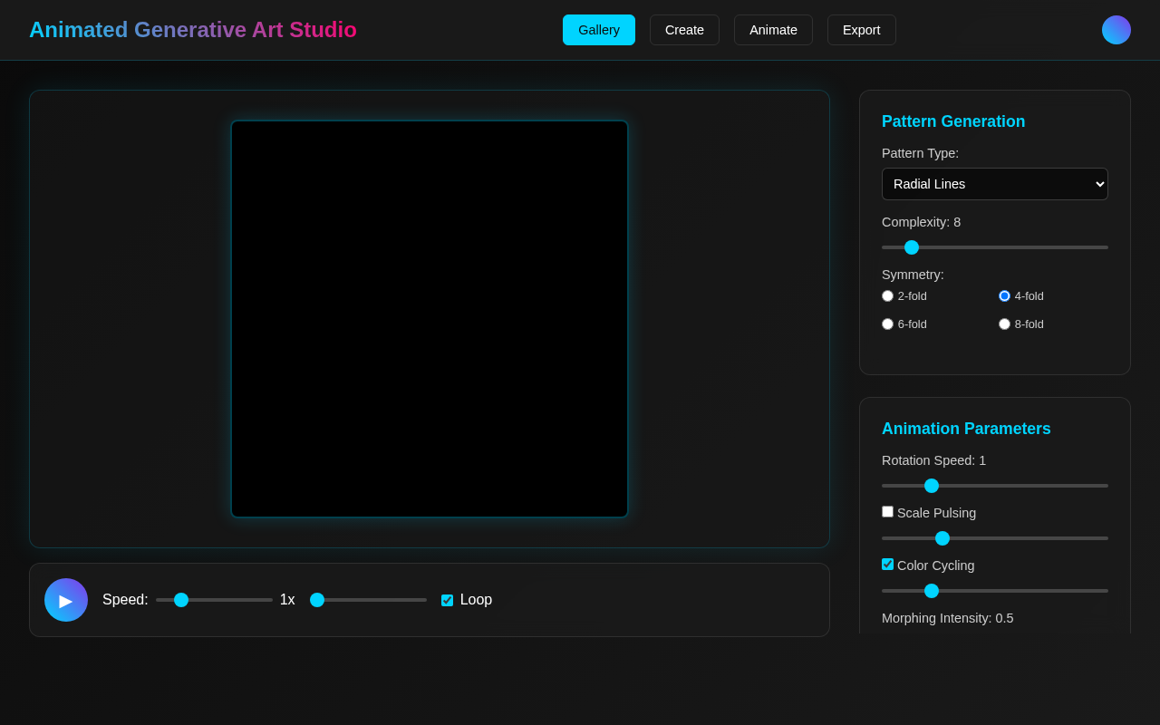Adjust the Color Cycling intensity slider
The width and height of the screenshot is (1160, 725).
point(932,590)
